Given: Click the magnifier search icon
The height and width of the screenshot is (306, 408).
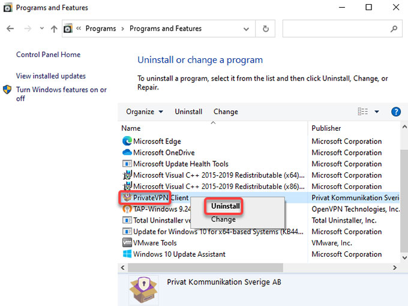Looking at the screenshot, I should (394, 29).
